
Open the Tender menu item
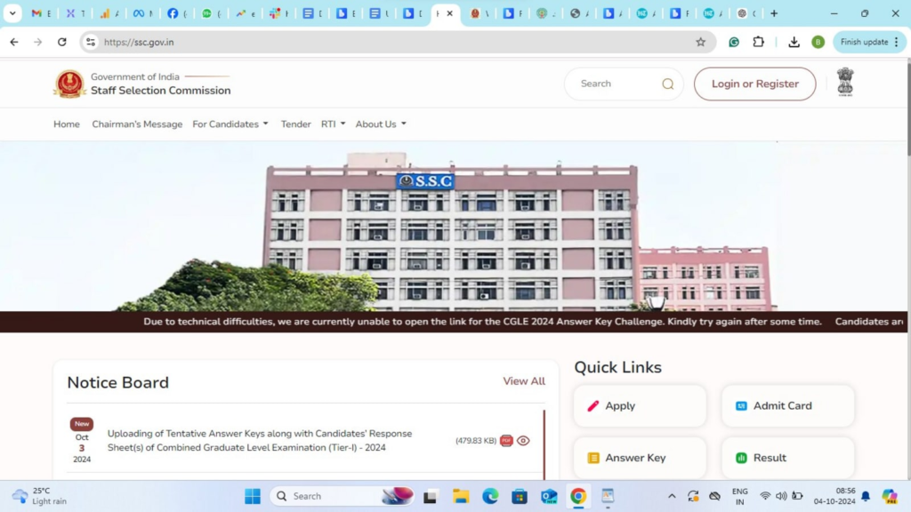(295, 124)
